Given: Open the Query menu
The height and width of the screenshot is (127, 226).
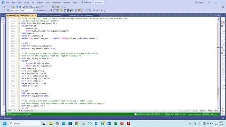Looking at the screenshot, I should (27, 2).
